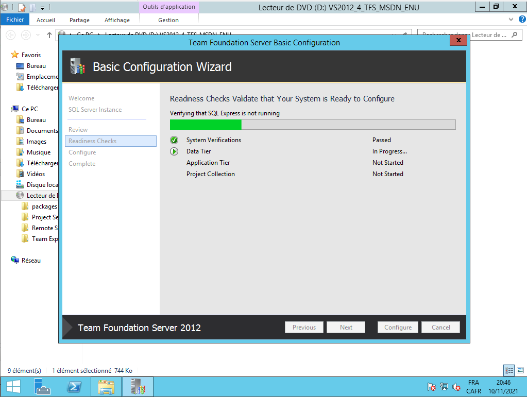
Task: Switch to the Affichage ribbon tab
Action: pyautogui.click(x=117, y=20)
